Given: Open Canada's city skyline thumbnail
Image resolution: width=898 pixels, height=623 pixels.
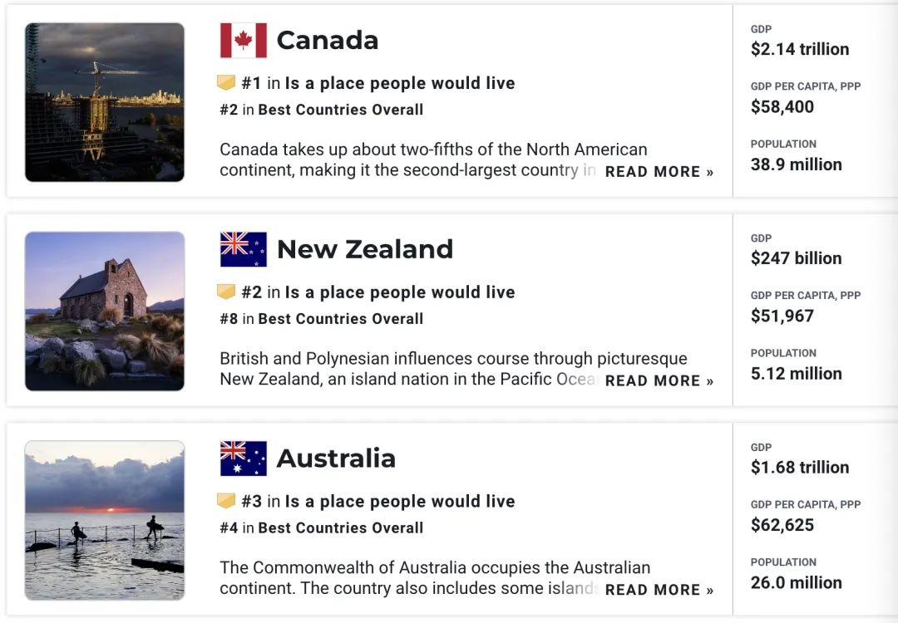Looking at the screenshot, I should coord(105,102).
